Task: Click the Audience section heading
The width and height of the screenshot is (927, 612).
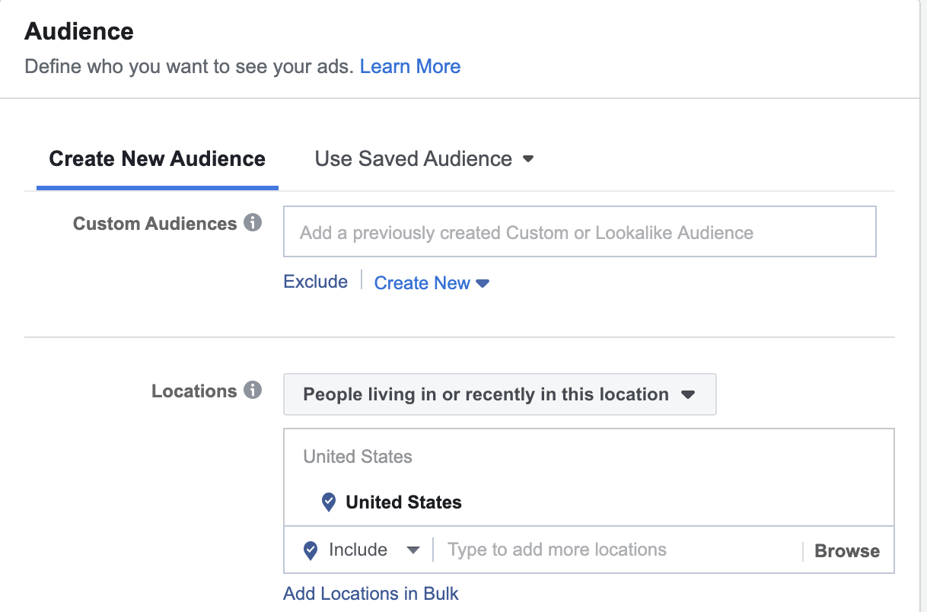Action: 79,31
